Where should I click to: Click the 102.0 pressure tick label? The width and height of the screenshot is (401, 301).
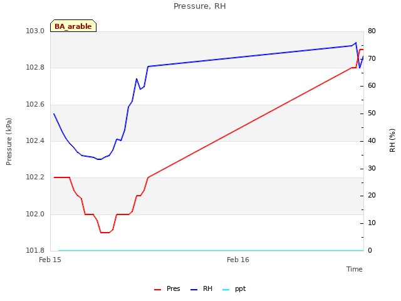coord(35,214)
